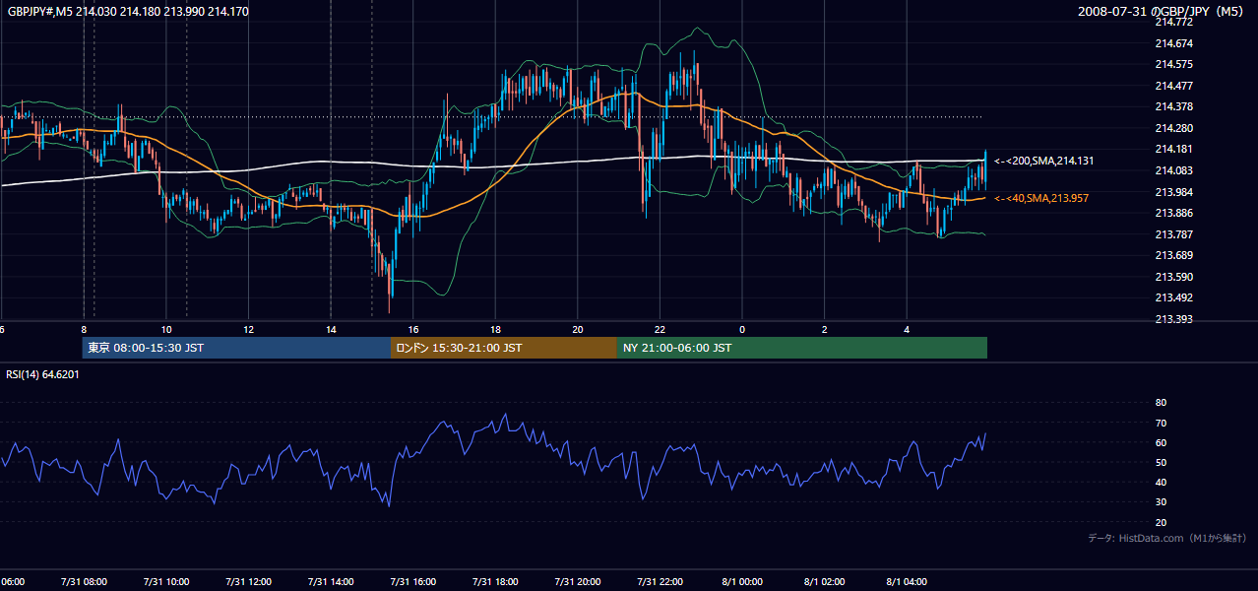Image resolution: width=1258 pixels, height=591 pixels.
Task: Click the 7/31 08:00 date label
Action: 83,581
